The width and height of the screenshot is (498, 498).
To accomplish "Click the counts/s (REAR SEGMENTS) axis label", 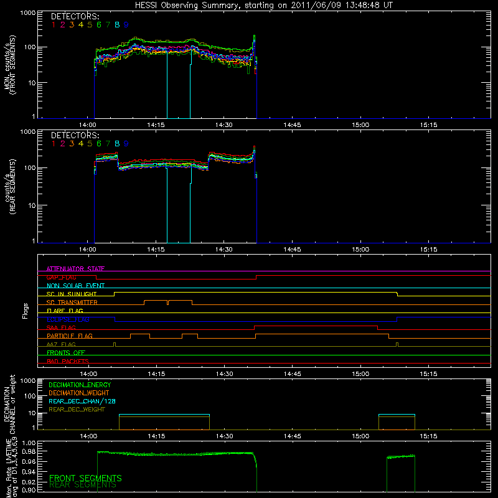I will [10, 187].
